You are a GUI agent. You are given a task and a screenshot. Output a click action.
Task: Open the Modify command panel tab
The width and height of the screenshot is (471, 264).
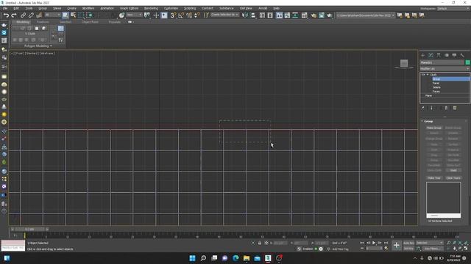(x=431, y=56)
